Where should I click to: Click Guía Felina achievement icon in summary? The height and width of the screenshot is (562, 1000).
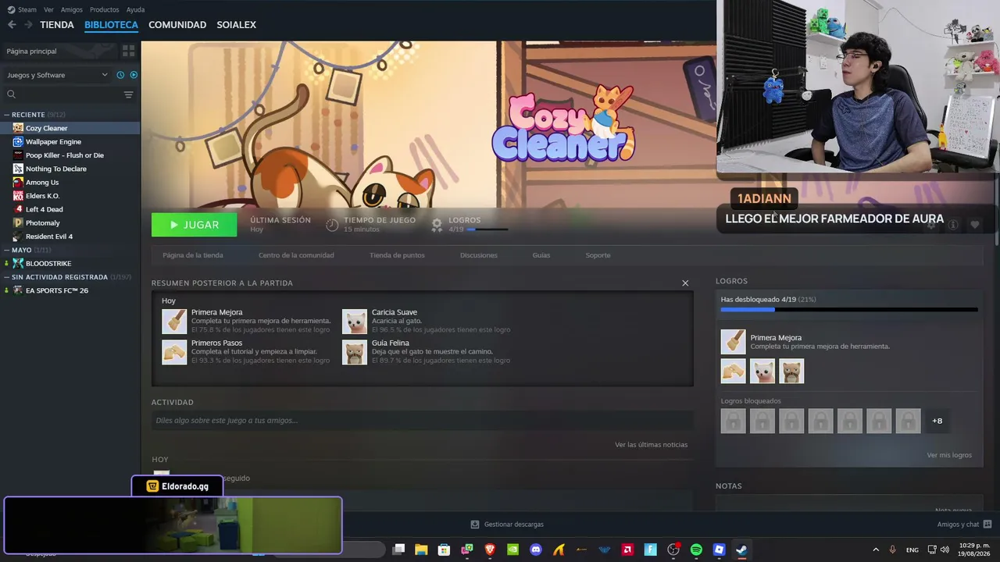coord(355,352)
